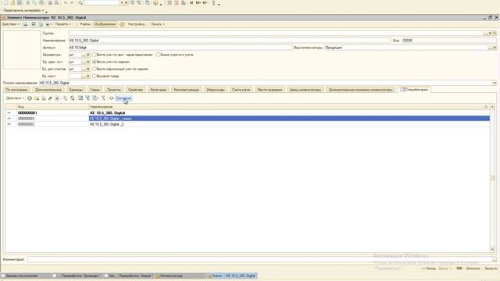Viewport: 500px width, 281px height.
Task: Toggle Весовой товар checkbox
Action: tap(94, 76)
